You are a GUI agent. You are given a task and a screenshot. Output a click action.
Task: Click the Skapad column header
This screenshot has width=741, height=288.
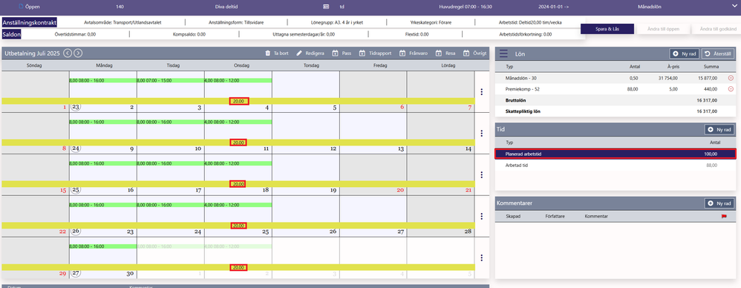point(514,216)
